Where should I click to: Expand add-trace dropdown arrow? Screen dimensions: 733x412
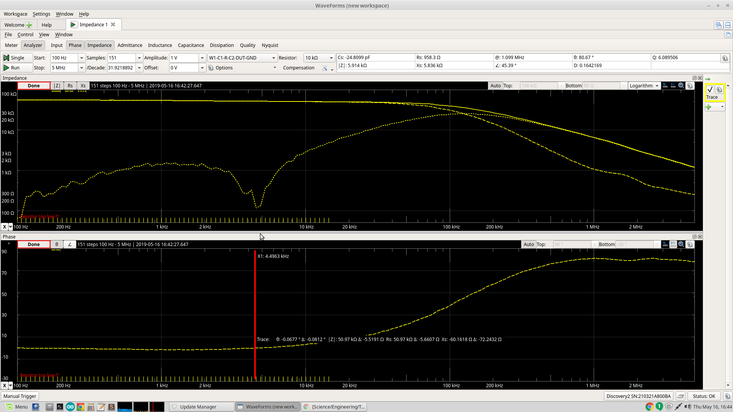point(722,107)
